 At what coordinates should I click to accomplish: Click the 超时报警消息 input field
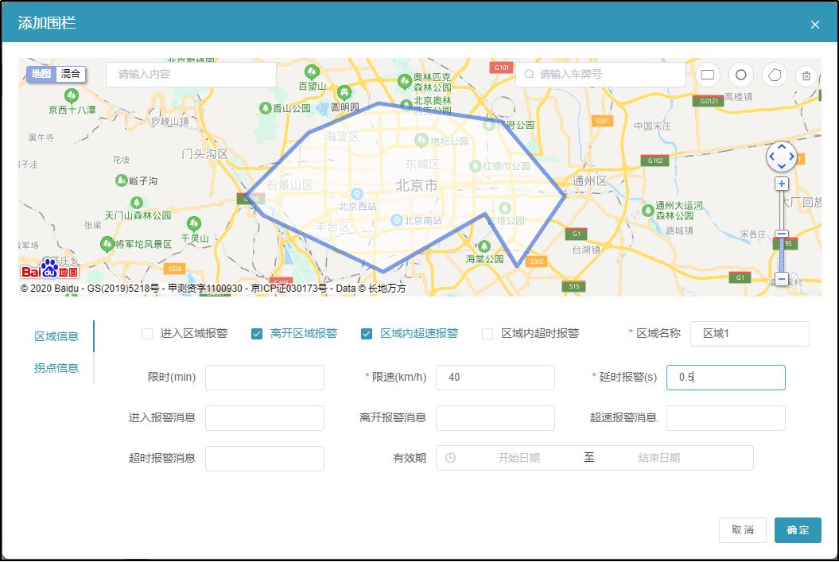coord(264,459)
